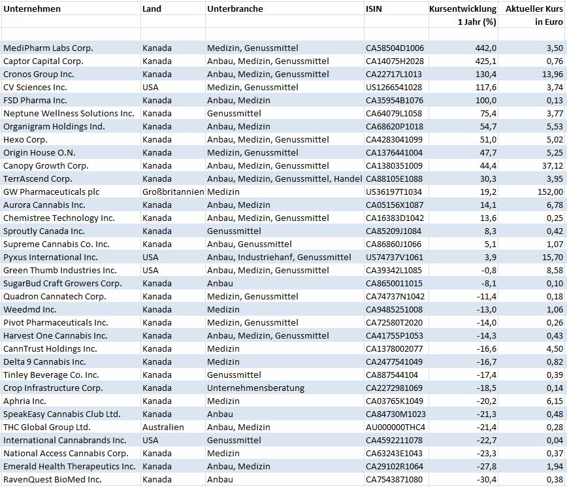Select the Harvest One Cannabis Inc. cell
Viewport: 567px width, 487px height.
tap(71, 335)
